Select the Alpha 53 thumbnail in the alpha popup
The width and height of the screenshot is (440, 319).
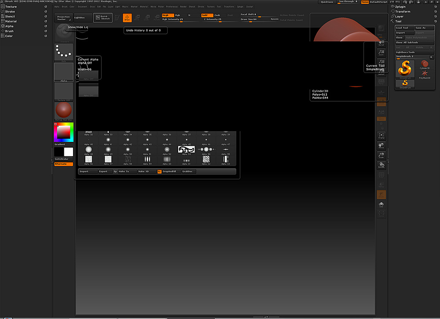click(x=187, y=149)
